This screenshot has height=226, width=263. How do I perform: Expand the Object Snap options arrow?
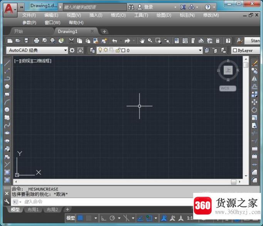click(156, 218)
